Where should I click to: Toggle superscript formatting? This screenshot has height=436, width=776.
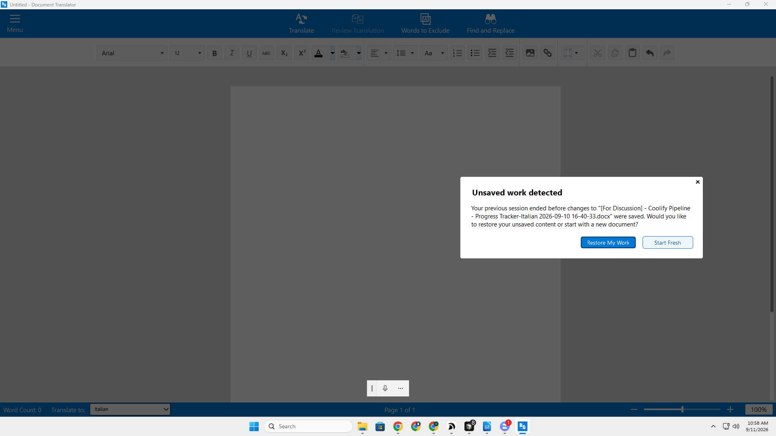coord(302,53)
